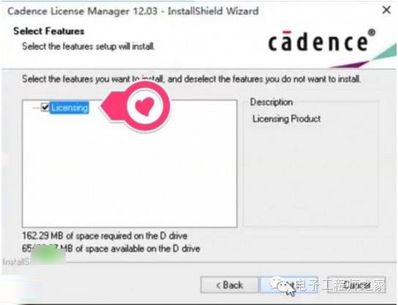The image size is (398, 305).
Task: Click the Description group label
Action: pyautogui.click(x=271, y=102)
